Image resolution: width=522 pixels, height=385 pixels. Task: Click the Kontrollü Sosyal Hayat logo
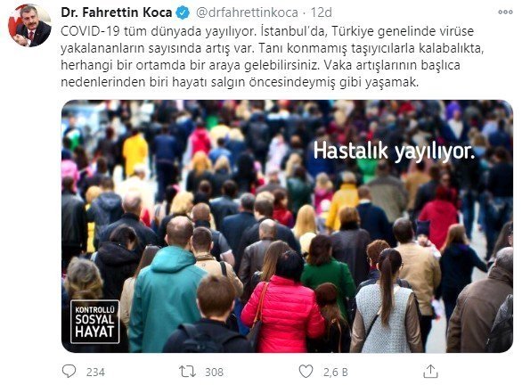[x=95, y=322]
